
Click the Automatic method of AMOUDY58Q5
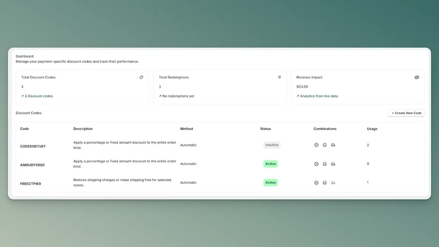point(188,164)
